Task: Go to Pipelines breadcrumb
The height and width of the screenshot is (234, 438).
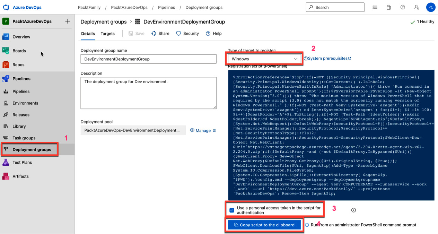Action: pyautogui.click(x=166, y=7)
